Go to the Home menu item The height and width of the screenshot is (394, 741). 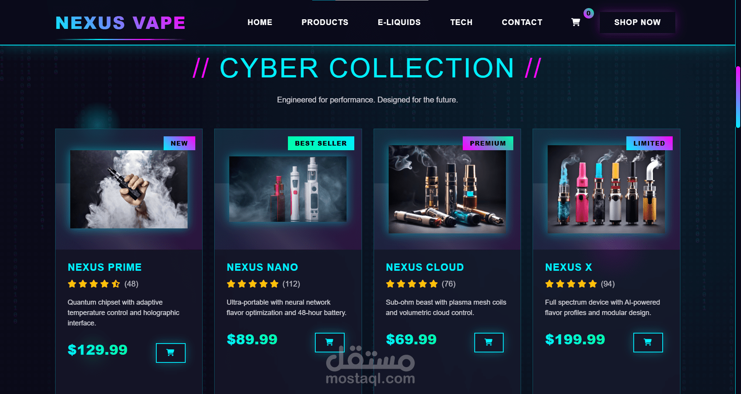pyautogui.click(x=260, y=22)
